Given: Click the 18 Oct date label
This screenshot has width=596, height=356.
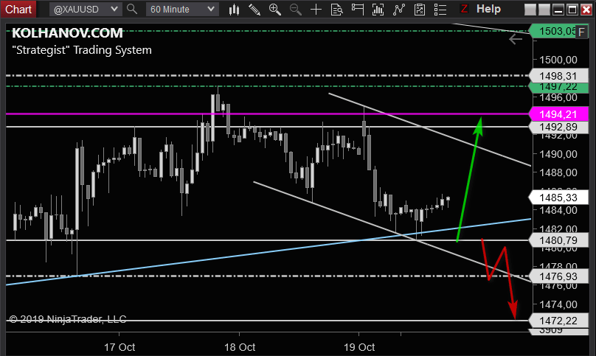Looking at the screenshot, I should click(x=240, y=347).
